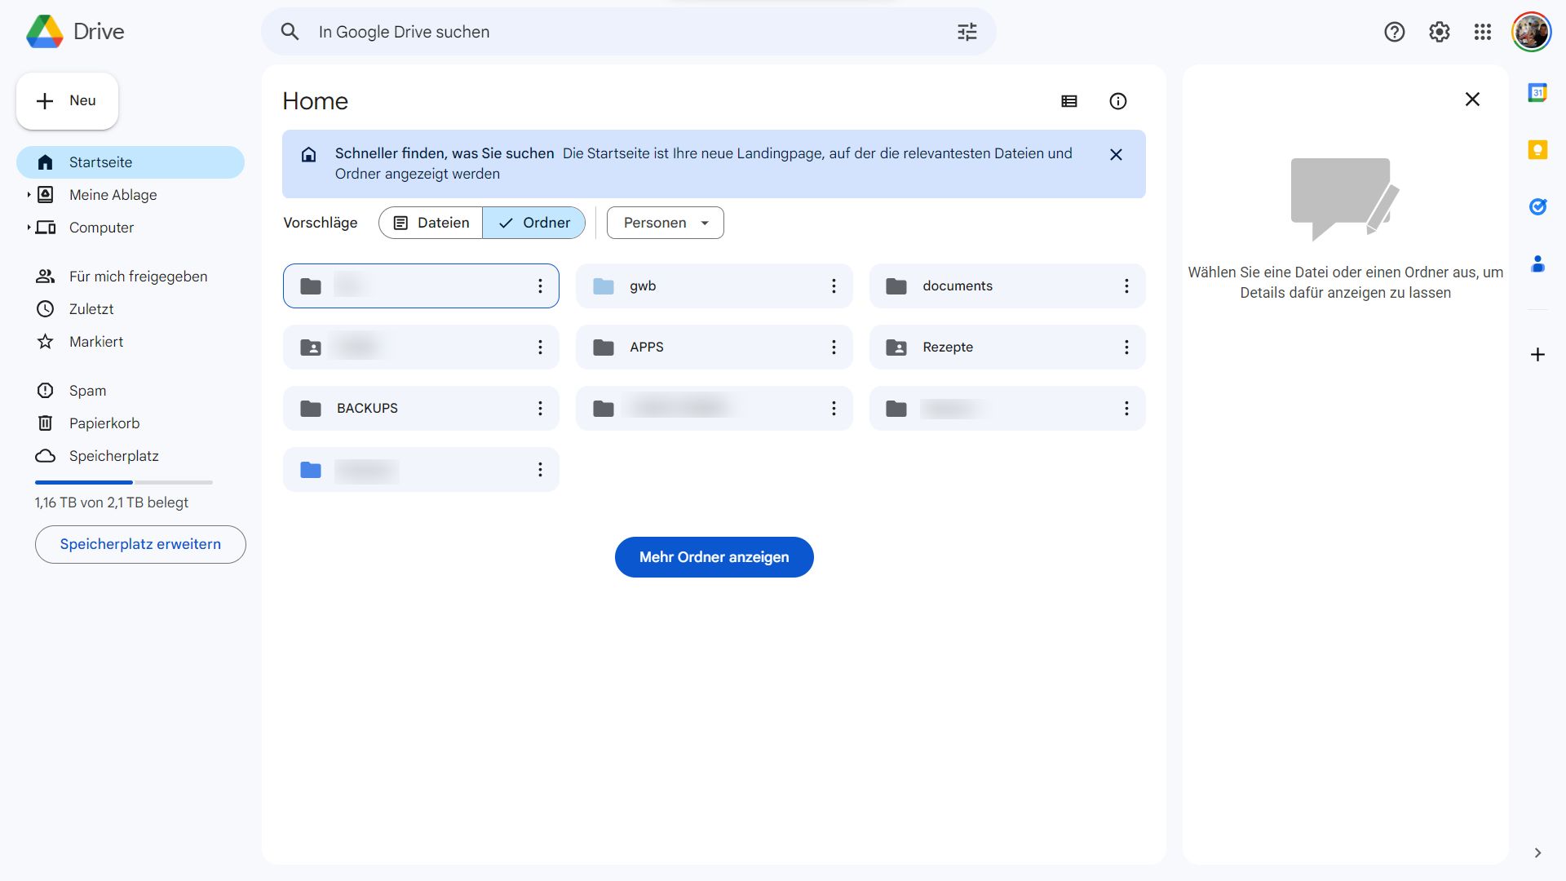Viewport: 1566px width, 881px height.
Task: Open Contacts side panel
Action: tap(1537, 264)
